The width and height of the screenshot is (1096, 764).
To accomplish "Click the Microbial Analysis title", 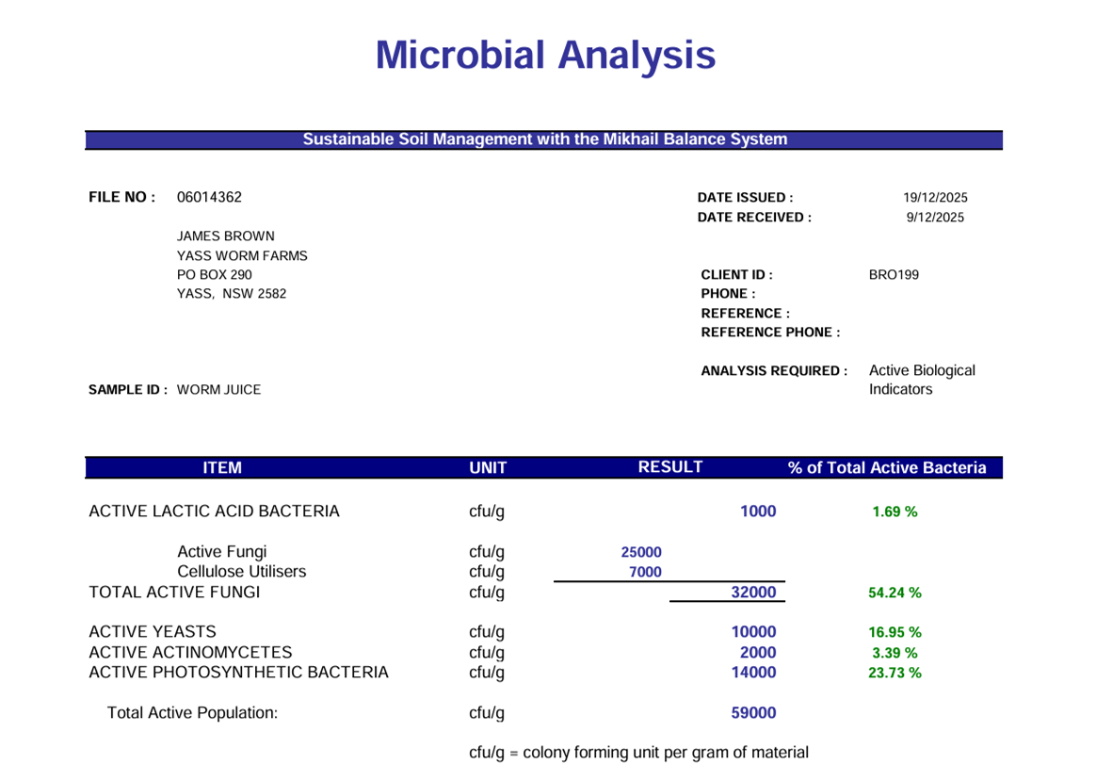I will coord(544,57).
